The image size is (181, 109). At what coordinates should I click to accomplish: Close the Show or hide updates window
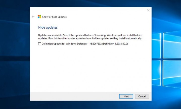148,10
